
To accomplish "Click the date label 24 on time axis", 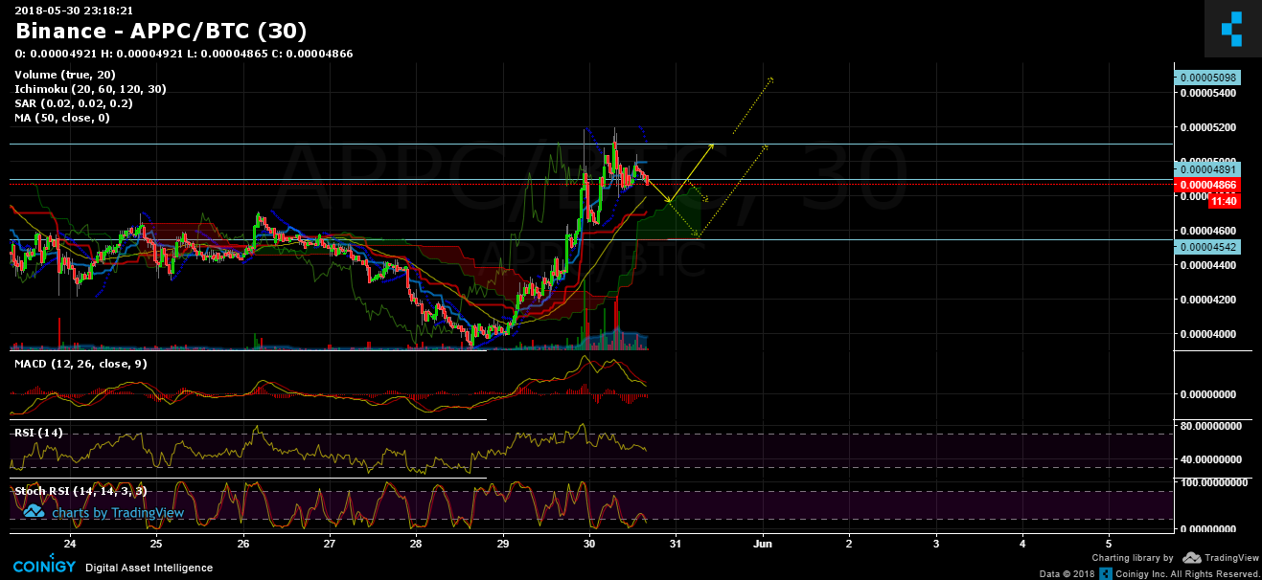I will pos(69,543).
